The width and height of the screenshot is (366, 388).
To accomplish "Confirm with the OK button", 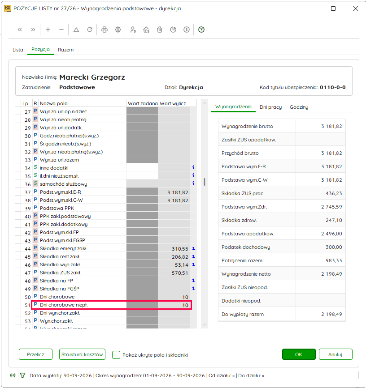I will [x=299, y=354].
